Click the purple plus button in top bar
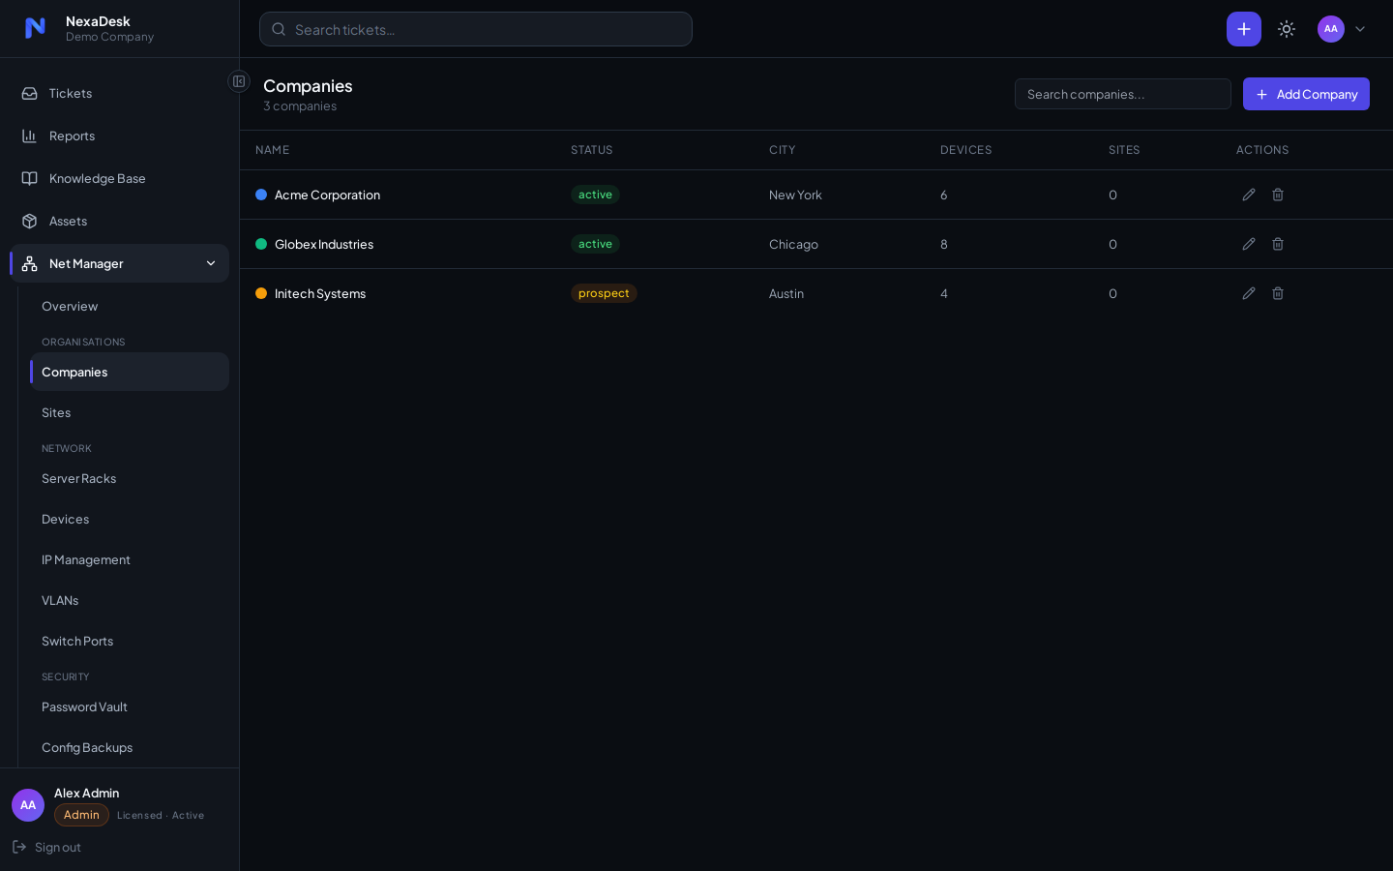 (1244, 29)
